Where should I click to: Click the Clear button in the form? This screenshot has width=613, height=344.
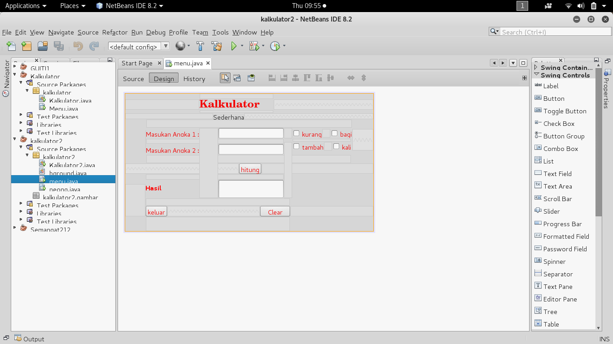275,211
